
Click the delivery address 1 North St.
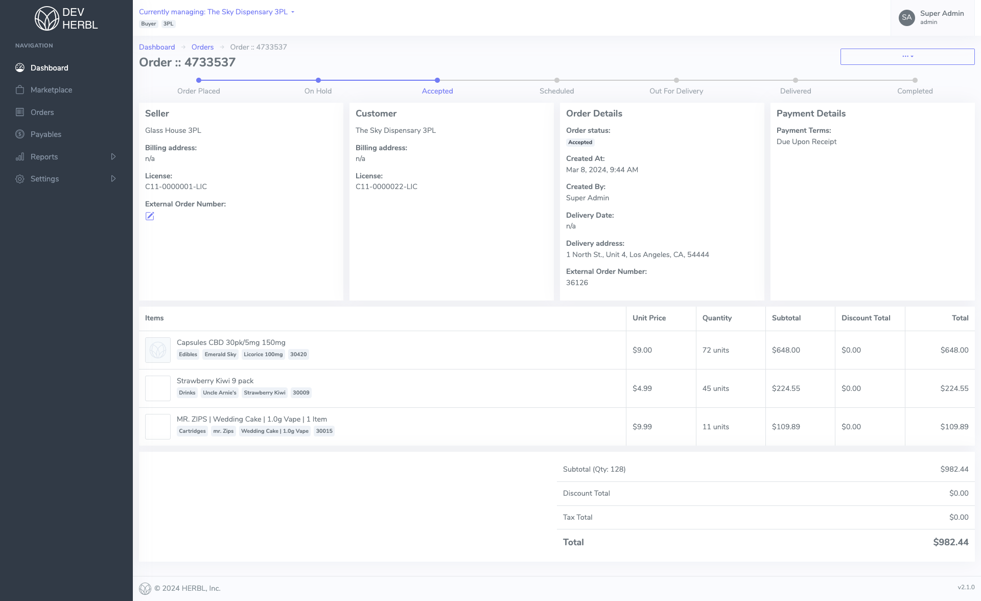pos(638,255)
